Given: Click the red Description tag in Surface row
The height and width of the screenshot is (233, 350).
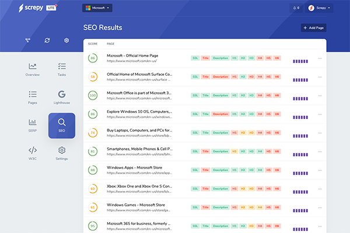Looking at the screenshot, I should 220,77.
